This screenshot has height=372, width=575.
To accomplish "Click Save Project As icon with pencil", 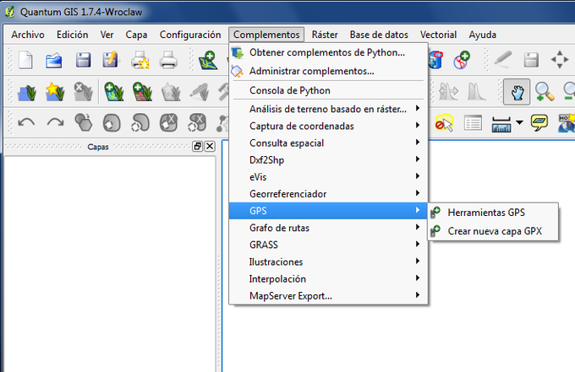I will (x=111, y=60).
